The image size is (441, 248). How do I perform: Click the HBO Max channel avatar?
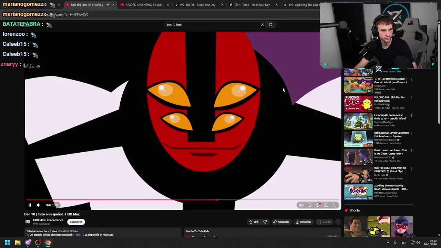tap(28, 222)
